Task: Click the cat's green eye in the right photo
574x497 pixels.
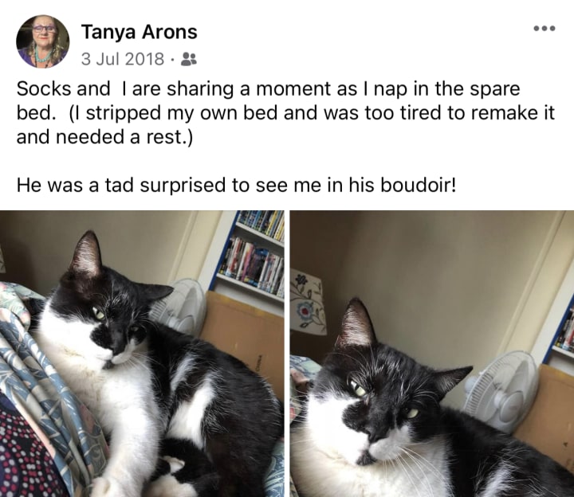Action: pos(359,389)
